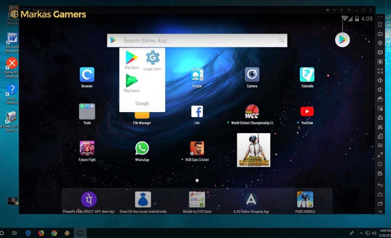Image resolution: width=391 pixels, height=238 pixels.
Task: Open Microsoft Edge from taskbar
Action: click(28, 233)
